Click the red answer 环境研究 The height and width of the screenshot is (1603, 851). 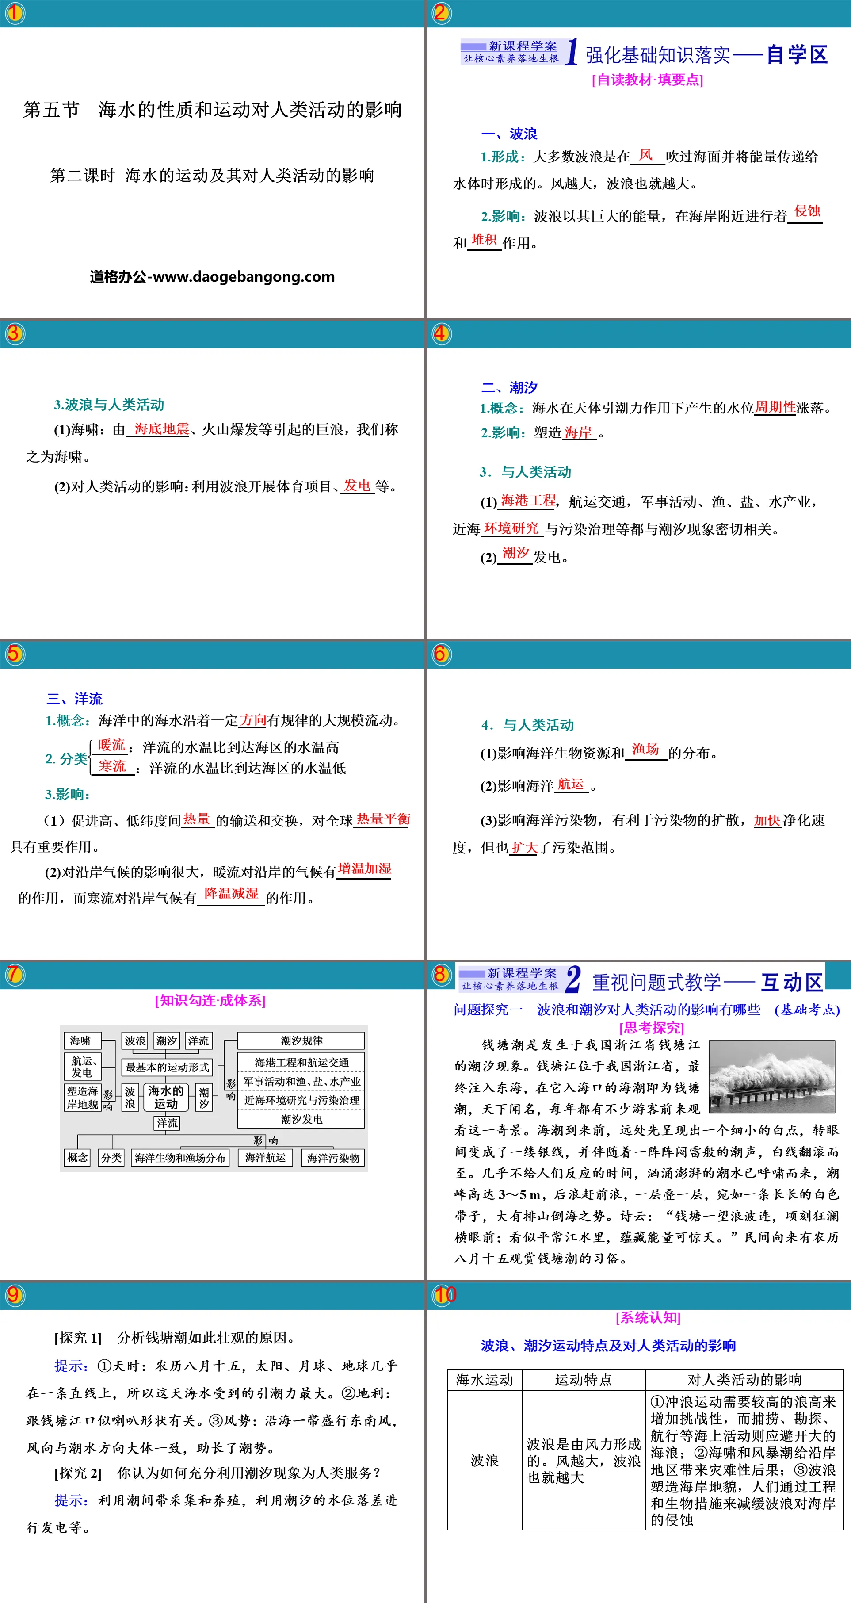(x=511, y=528)
